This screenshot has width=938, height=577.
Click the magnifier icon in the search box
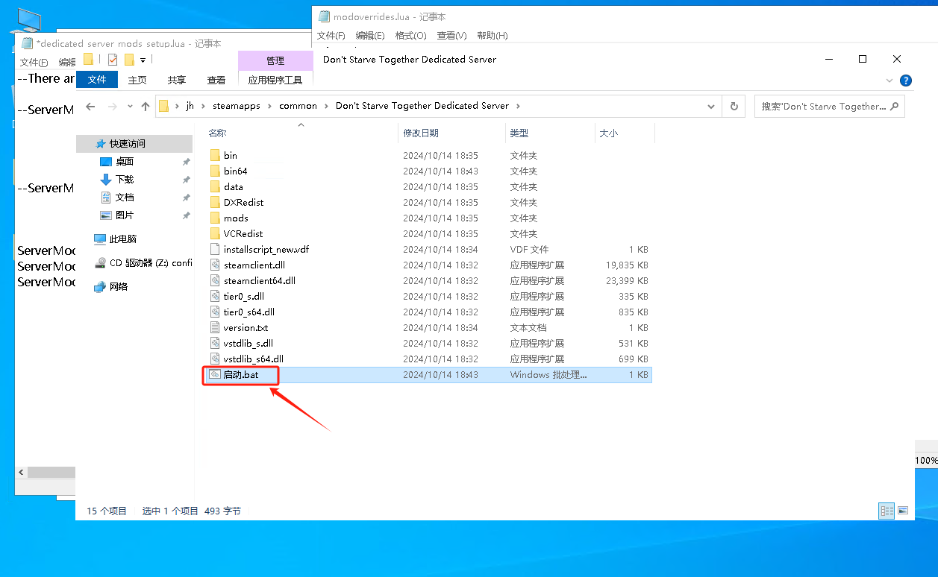pyautogui.click(x=895, y=106)
